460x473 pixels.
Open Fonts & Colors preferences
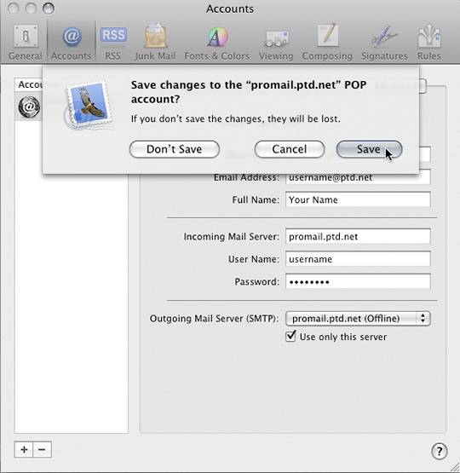216,43
